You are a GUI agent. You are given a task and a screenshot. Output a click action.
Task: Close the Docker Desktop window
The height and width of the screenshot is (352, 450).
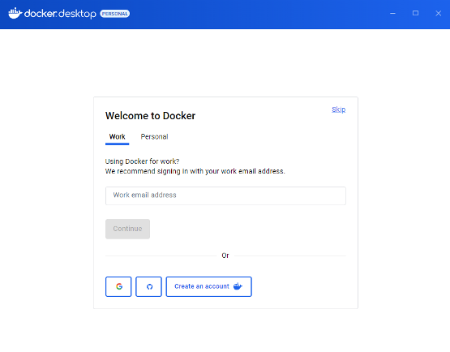438,13
